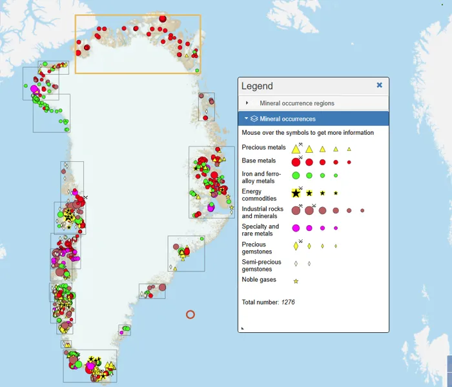
Task: Select largest green Iron and ferro-alloy symbol
Action: (x=296, y=175)
